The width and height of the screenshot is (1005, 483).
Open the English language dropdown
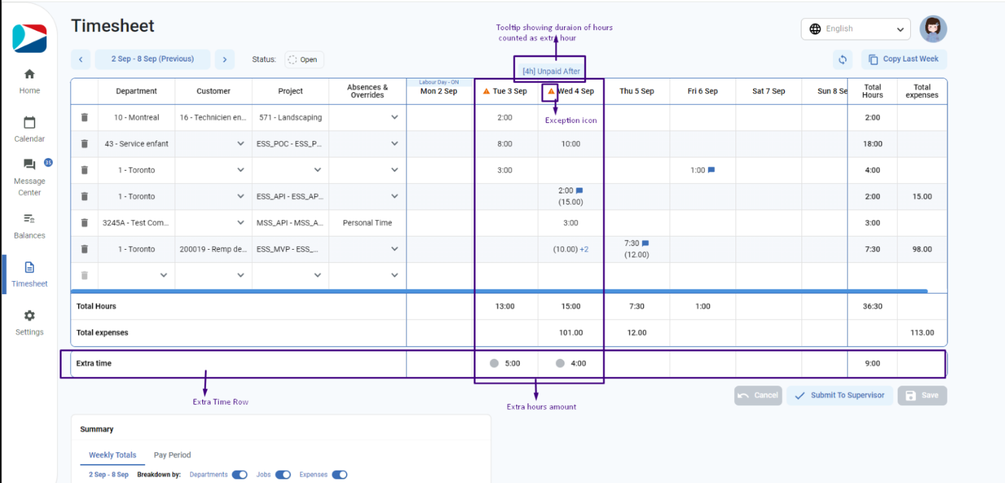point(855,29)
